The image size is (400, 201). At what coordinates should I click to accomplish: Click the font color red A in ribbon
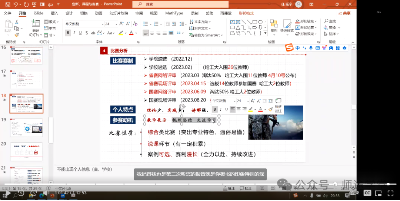[131, 33]
